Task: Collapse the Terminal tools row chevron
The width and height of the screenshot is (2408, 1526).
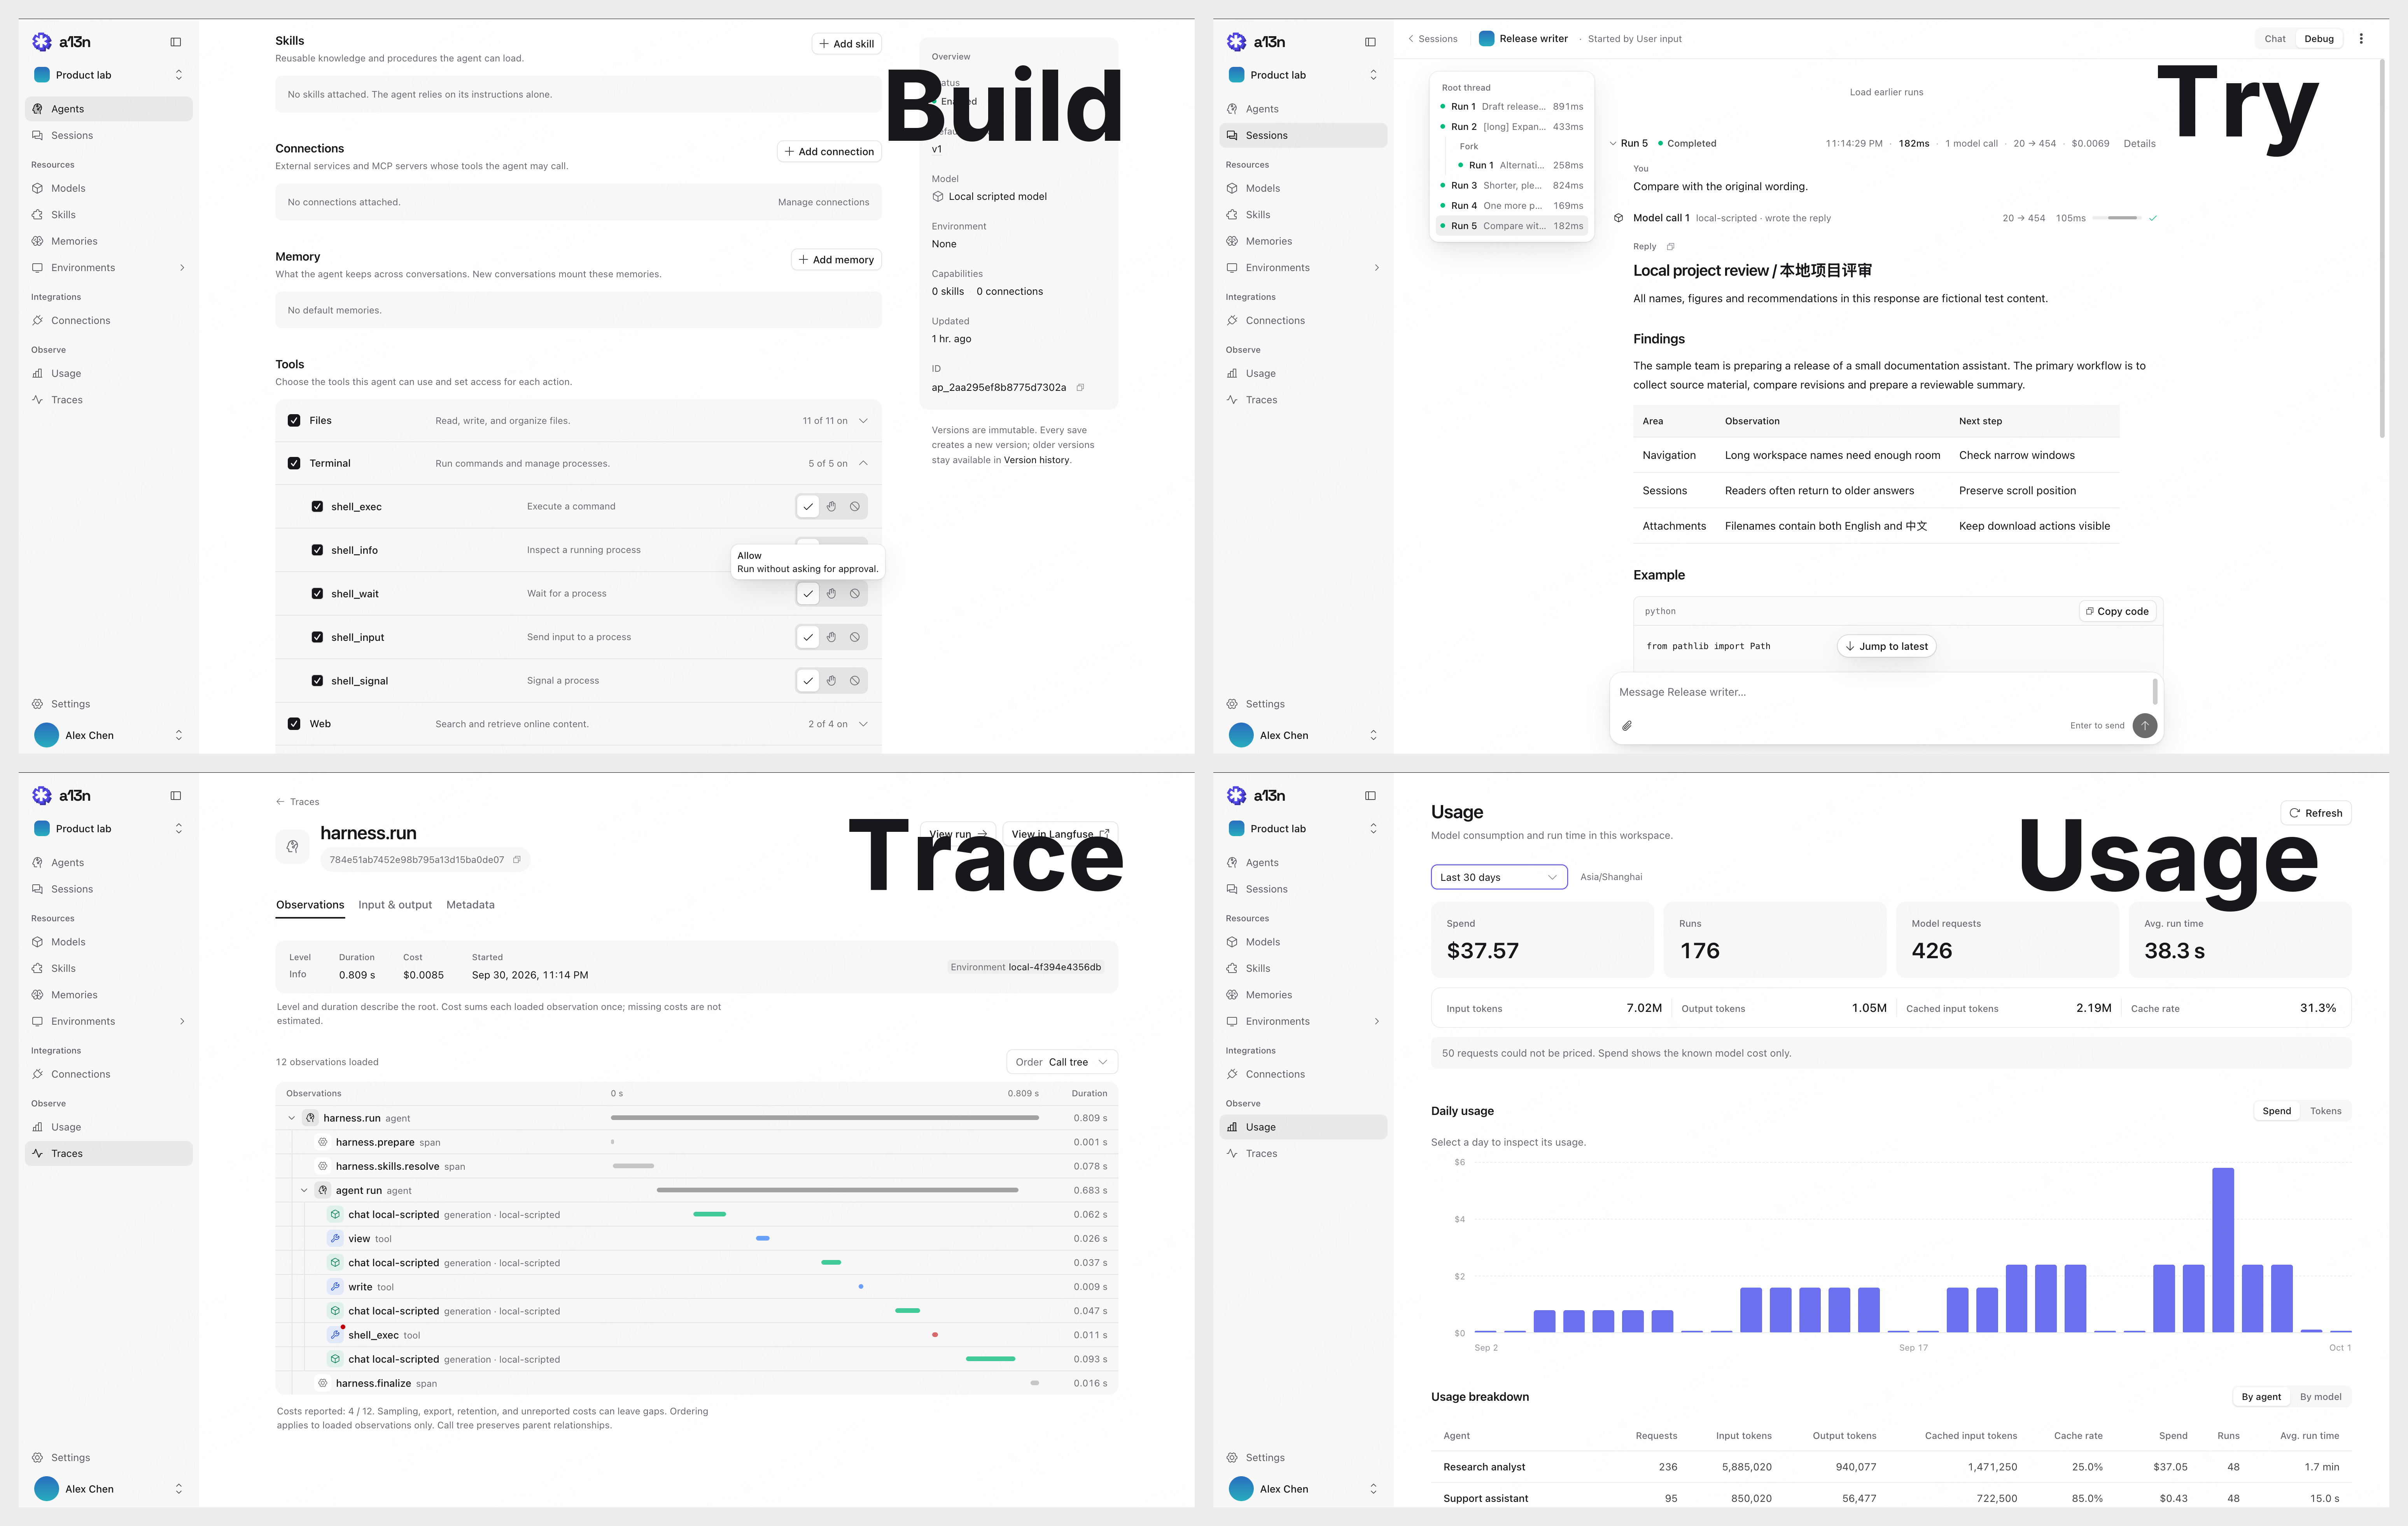Action: tap(863, 464)
